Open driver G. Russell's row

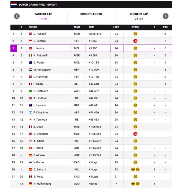point(91,34)
